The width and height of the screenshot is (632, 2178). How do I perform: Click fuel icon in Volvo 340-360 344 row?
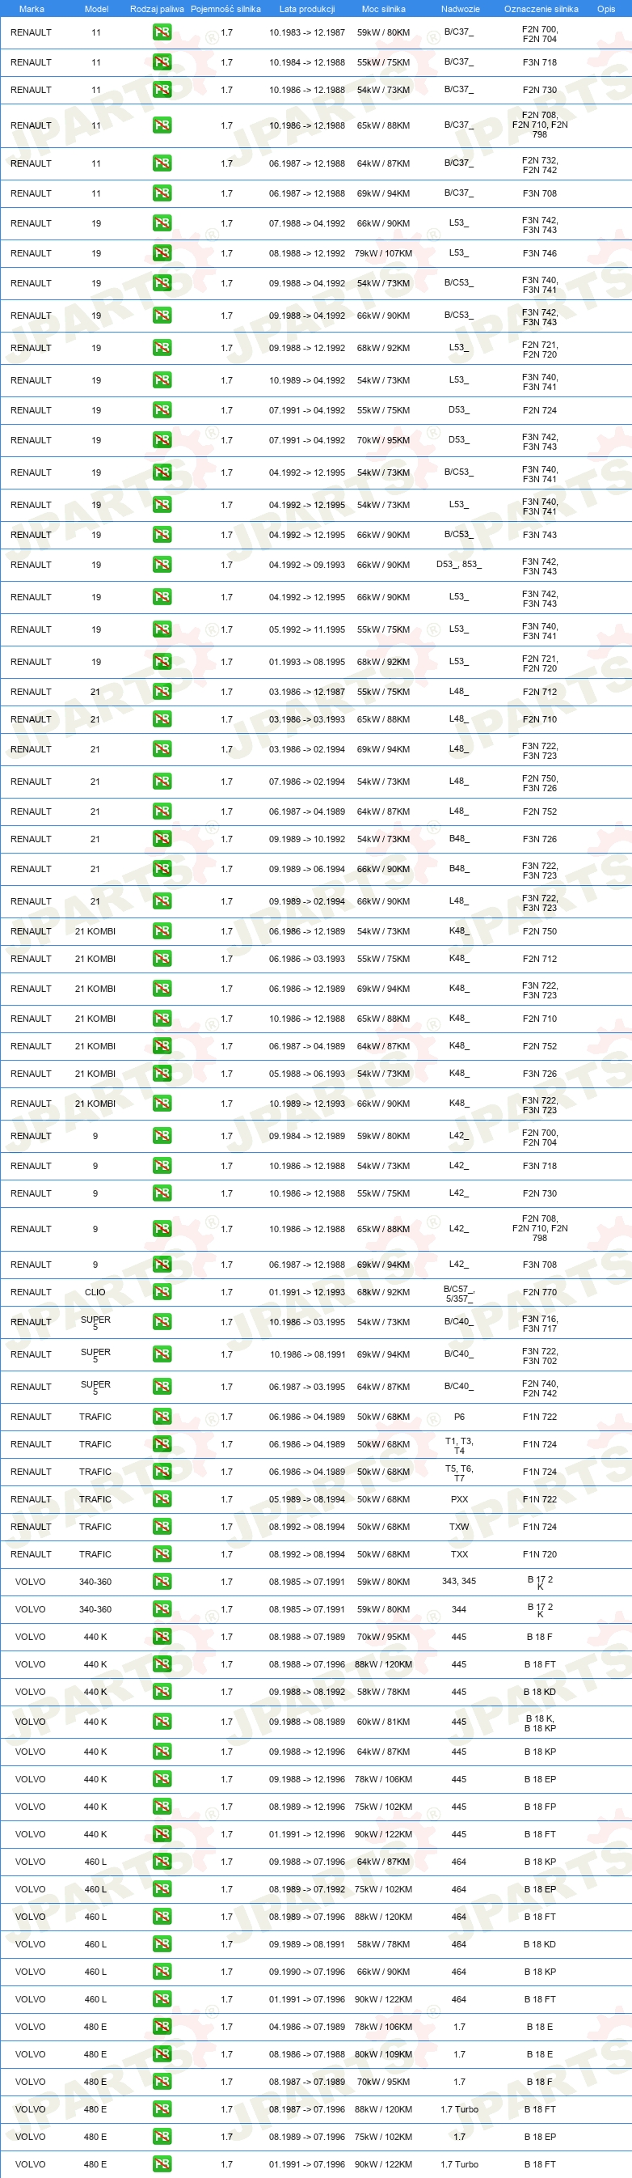162,1609
